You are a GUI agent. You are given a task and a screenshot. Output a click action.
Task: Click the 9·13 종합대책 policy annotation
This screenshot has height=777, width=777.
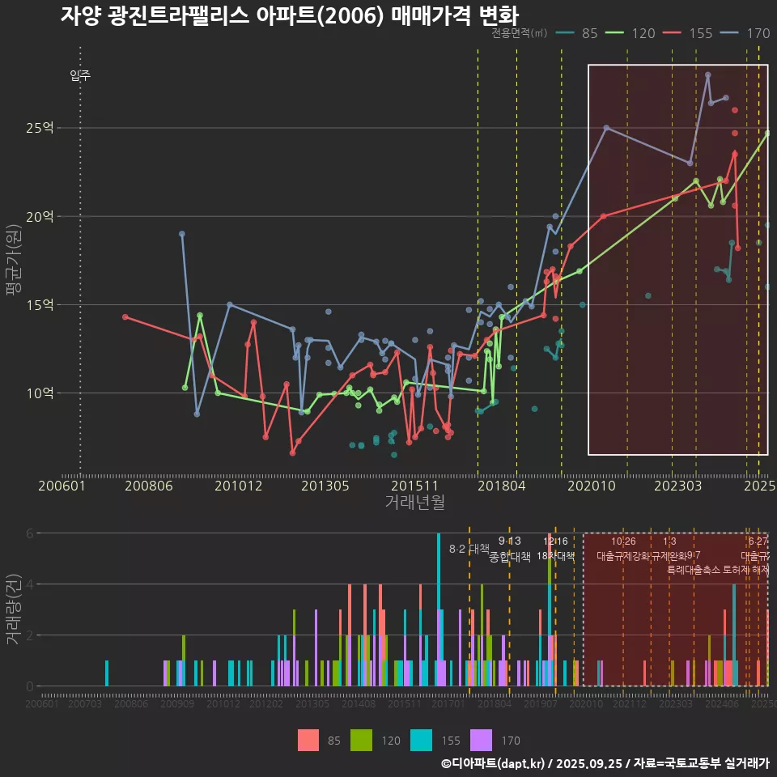coord(510,549)
